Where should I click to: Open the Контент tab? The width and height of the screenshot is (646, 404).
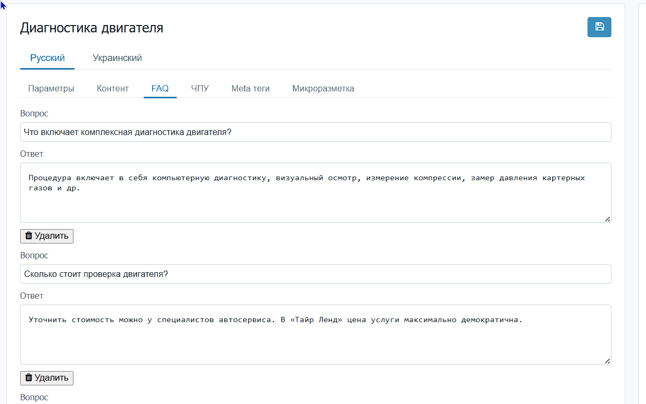click(113, 88)
